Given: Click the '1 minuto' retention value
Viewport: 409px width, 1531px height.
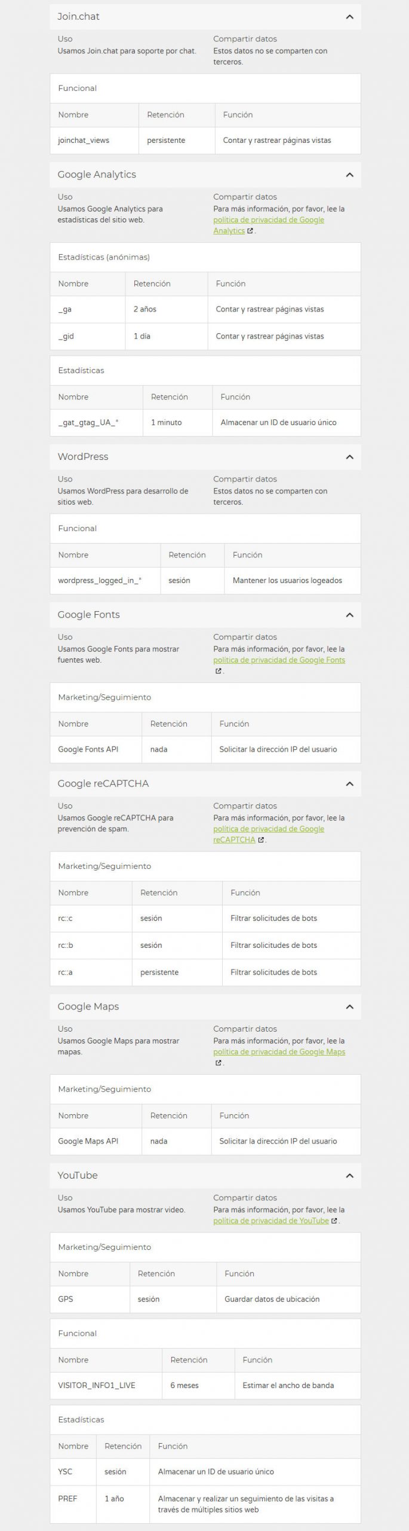Looking at the screenshot, I should point(167,423).
